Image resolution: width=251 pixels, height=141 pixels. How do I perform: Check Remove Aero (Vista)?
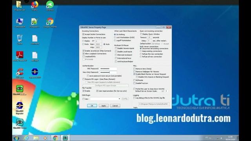click(135, 69)
